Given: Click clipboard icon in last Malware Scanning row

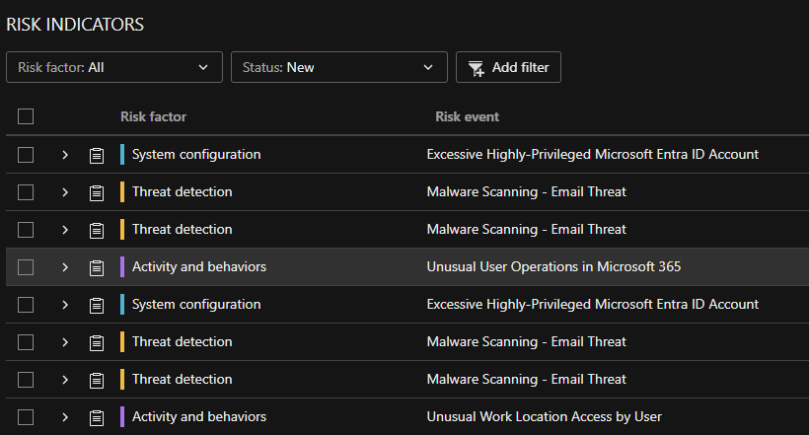Looking at the screenshot, I should coord(97,380).
